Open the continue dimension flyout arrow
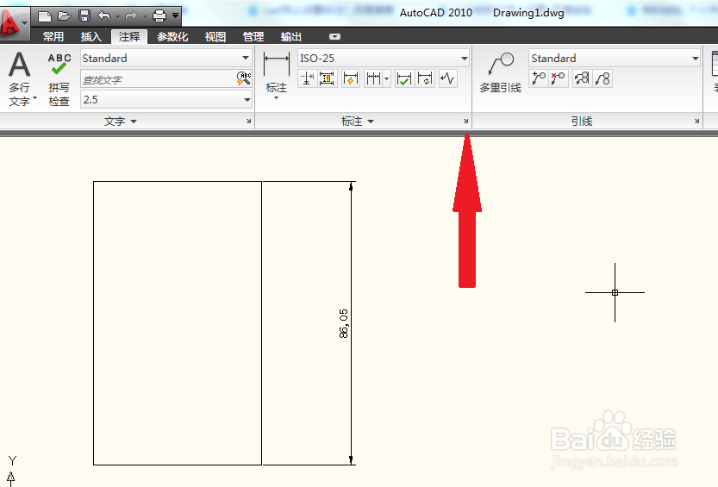The height and width of the screenshot is (487, 718). pos(387,78)
